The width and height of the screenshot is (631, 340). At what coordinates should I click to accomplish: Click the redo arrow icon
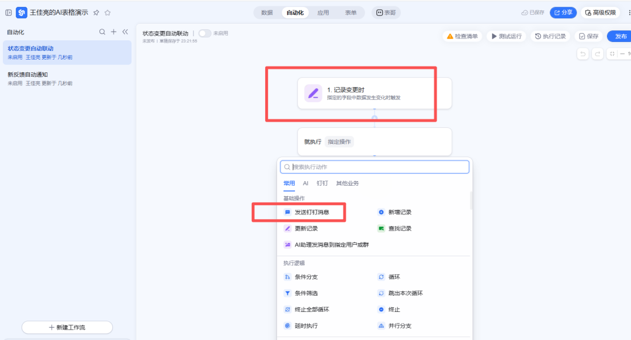click(x=598, y=54)
